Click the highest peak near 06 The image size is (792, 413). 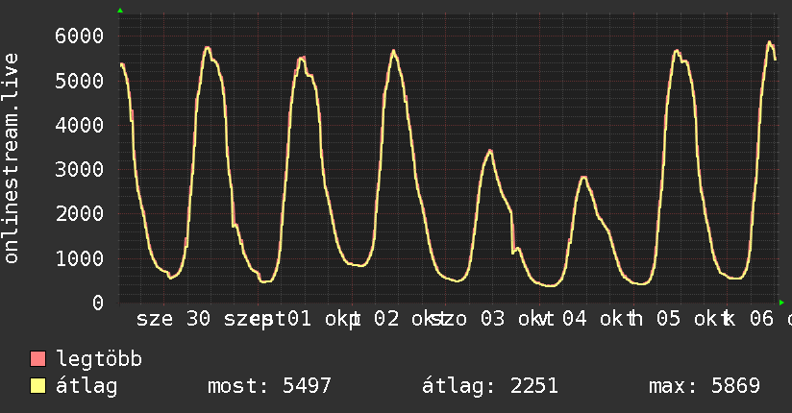coord(770,42)
